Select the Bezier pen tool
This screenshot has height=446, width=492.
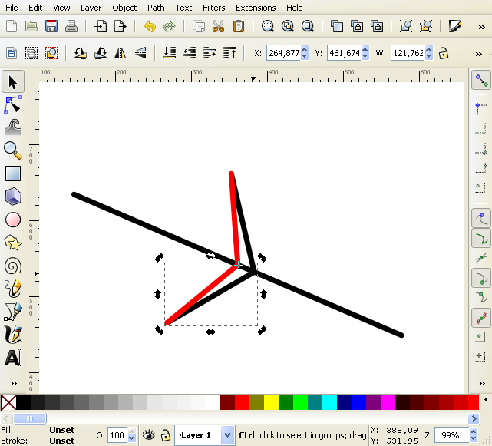pyautogui.click(x=13, y=312)
